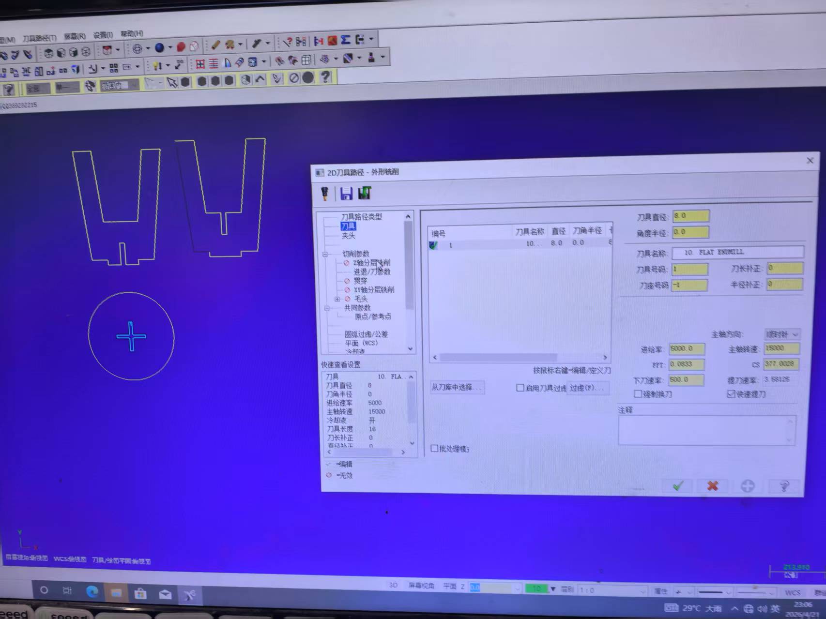Collapse the 共同参数 tree node
826x619 pixels.
tap(327, 307)
